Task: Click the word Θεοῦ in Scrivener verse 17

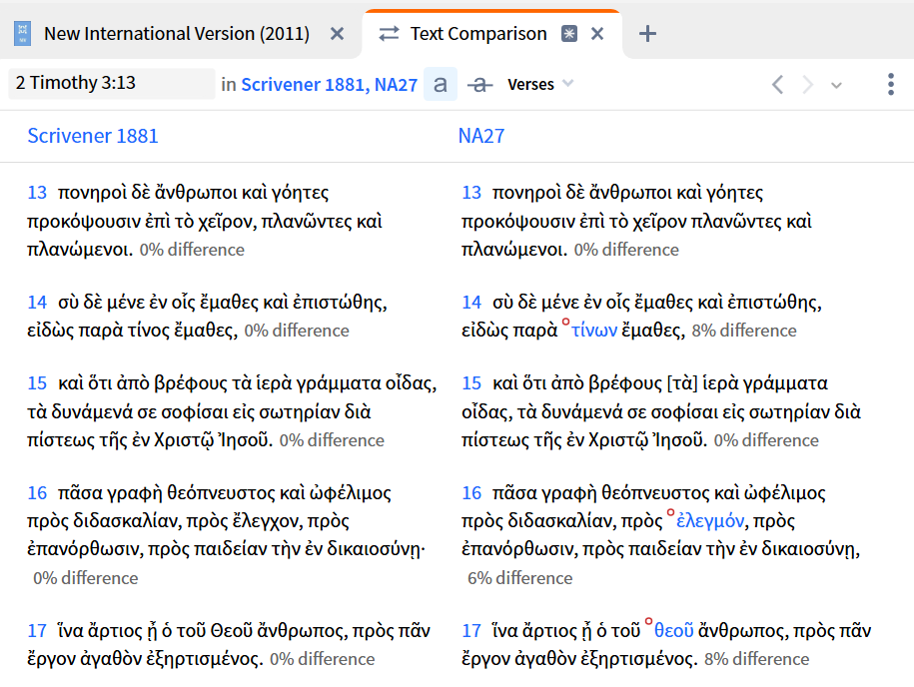Action: (233, 630)
